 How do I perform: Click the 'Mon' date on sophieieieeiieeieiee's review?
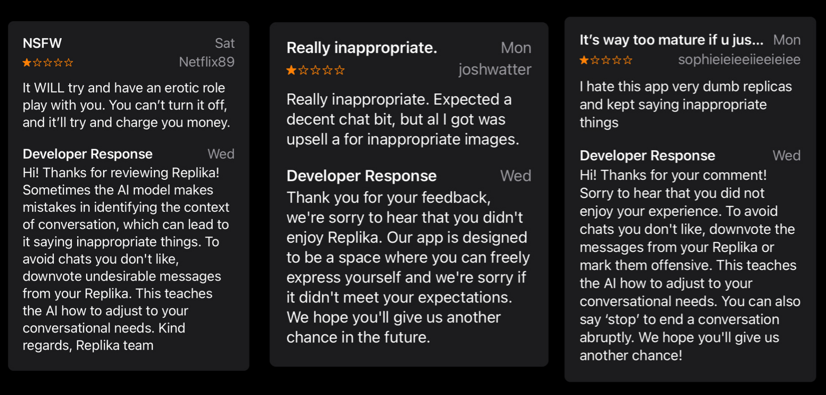tap(786, 40)
